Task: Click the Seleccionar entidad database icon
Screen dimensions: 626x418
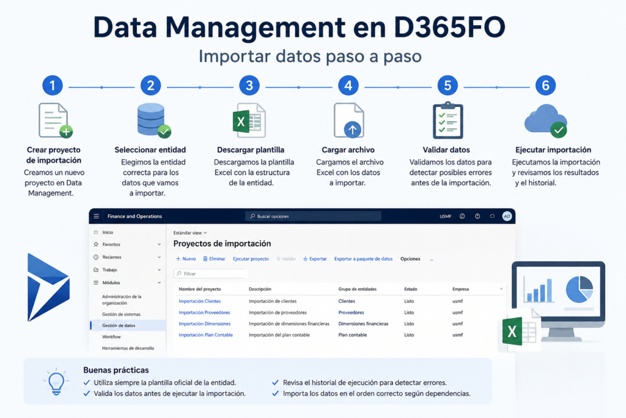Action: (153, 121)
